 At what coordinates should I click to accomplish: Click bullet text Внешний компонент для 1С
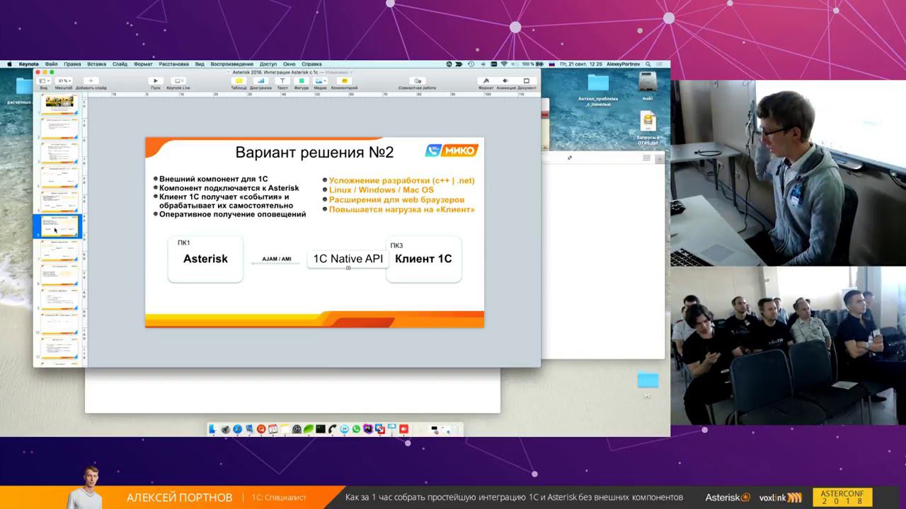(214, 180)
